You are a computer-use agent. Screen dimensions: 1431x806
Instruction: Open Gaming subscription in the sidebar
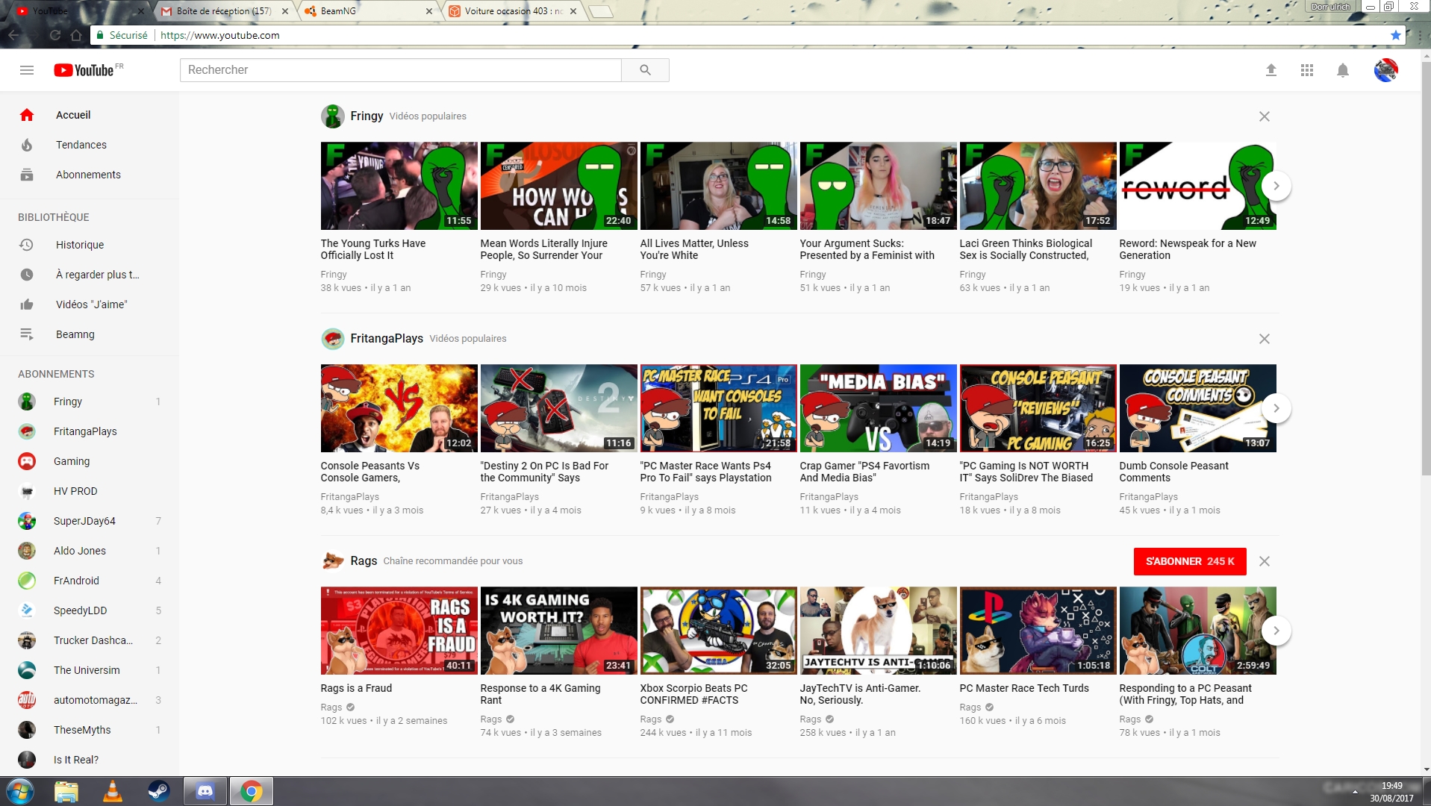click(x=90, y=461)
